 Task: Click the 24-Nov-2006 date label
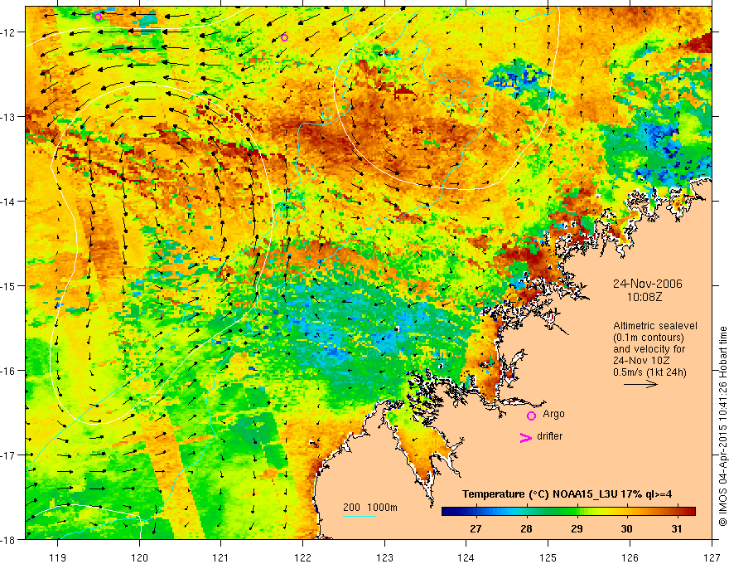click(648, 284)
